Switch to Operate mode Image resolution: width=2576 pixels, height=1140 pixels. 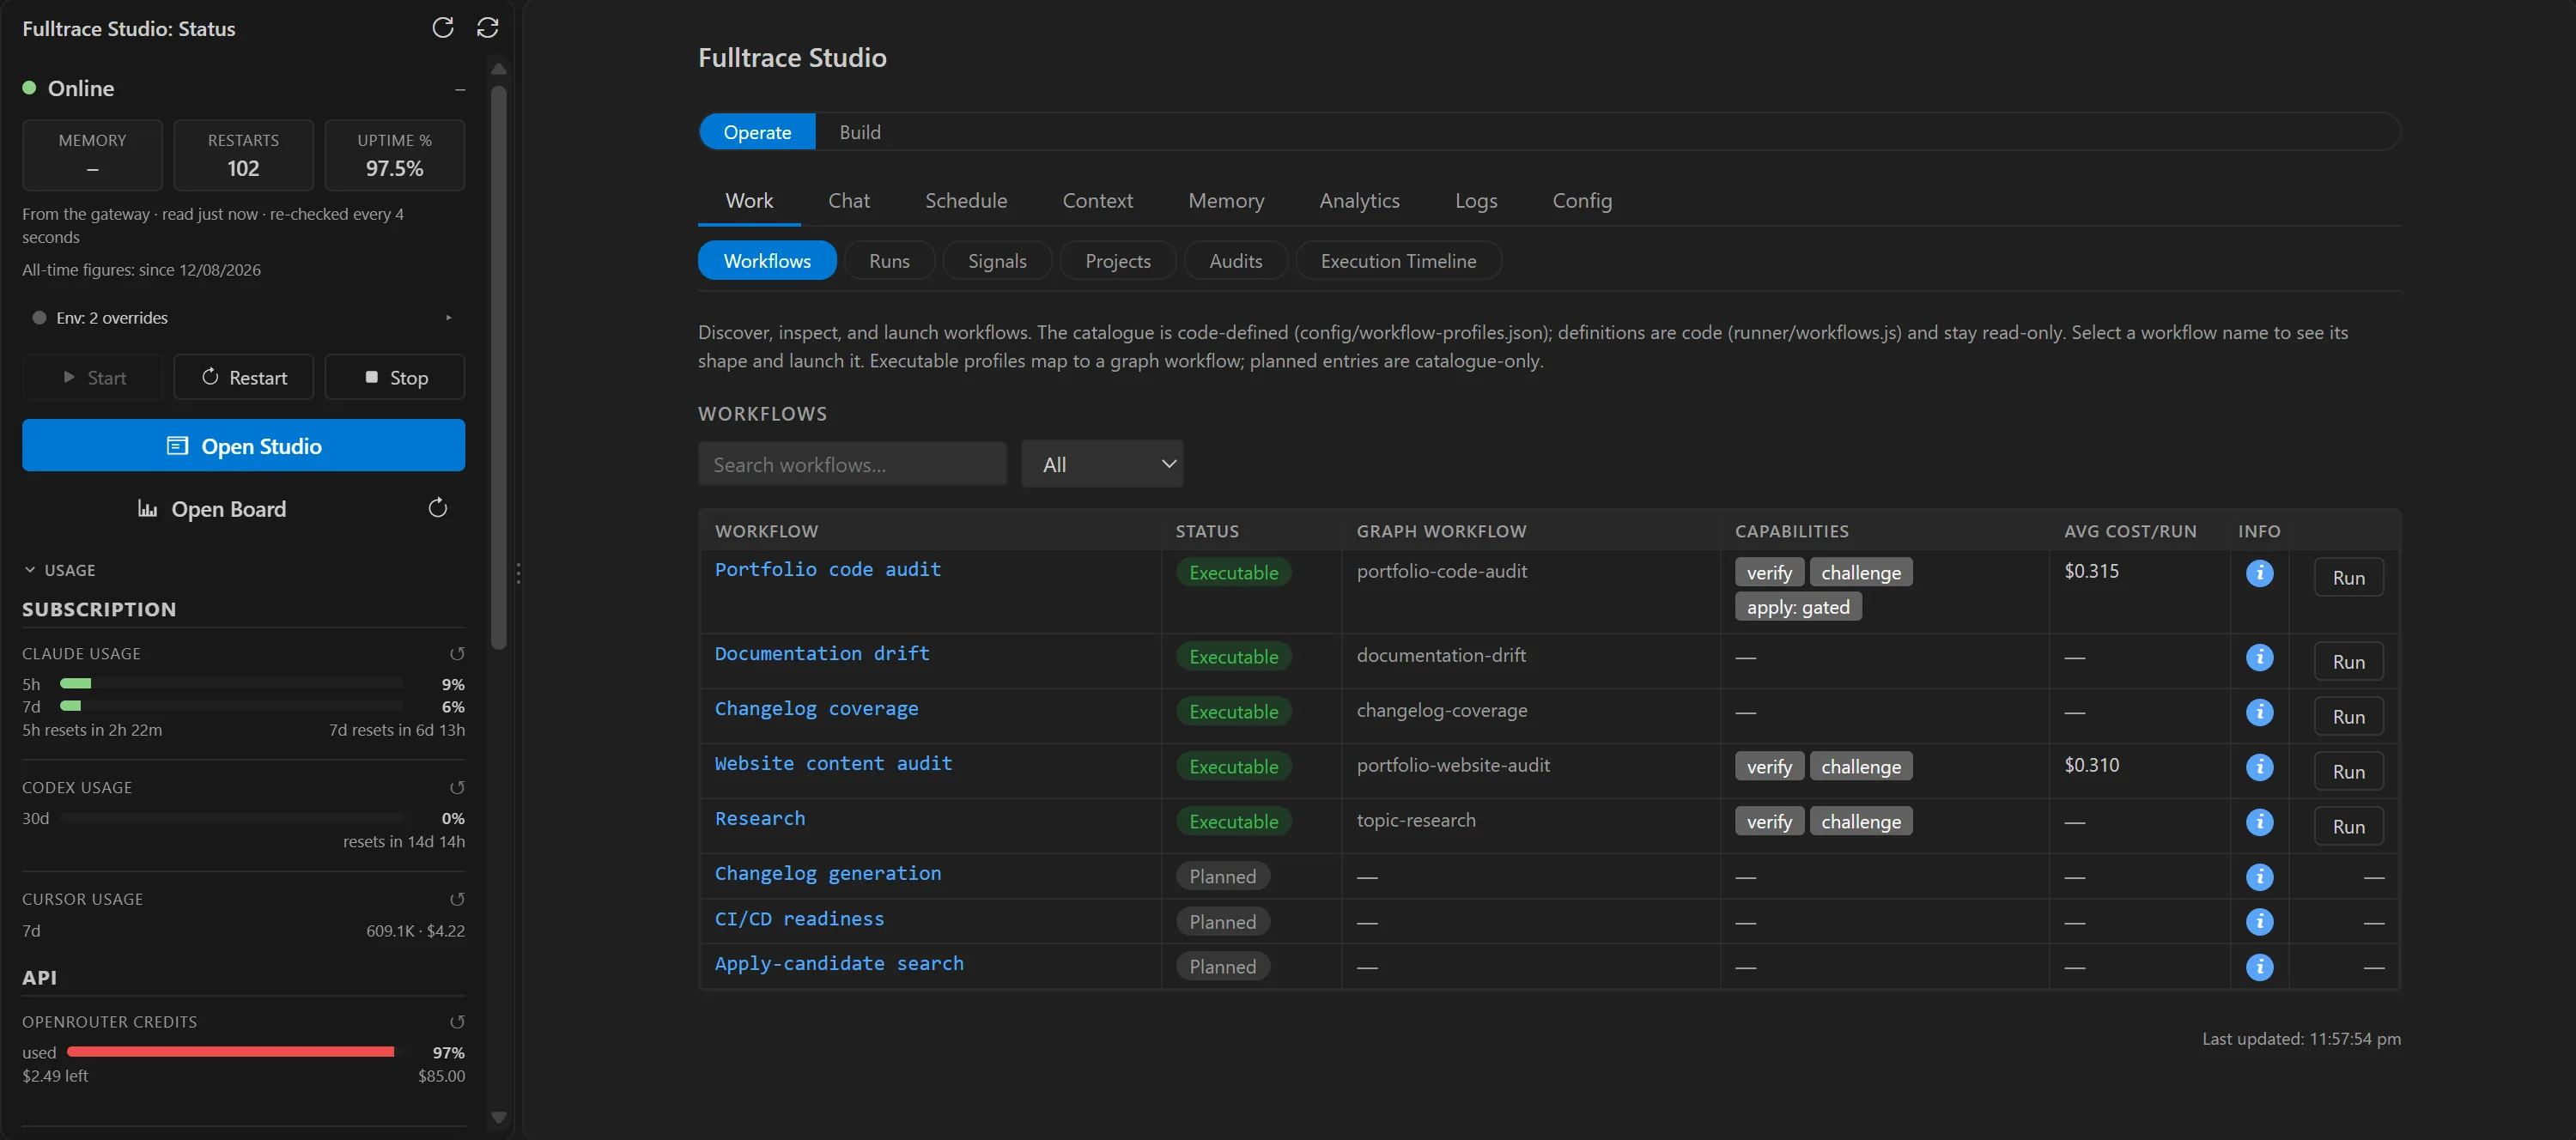coord(757,132)
